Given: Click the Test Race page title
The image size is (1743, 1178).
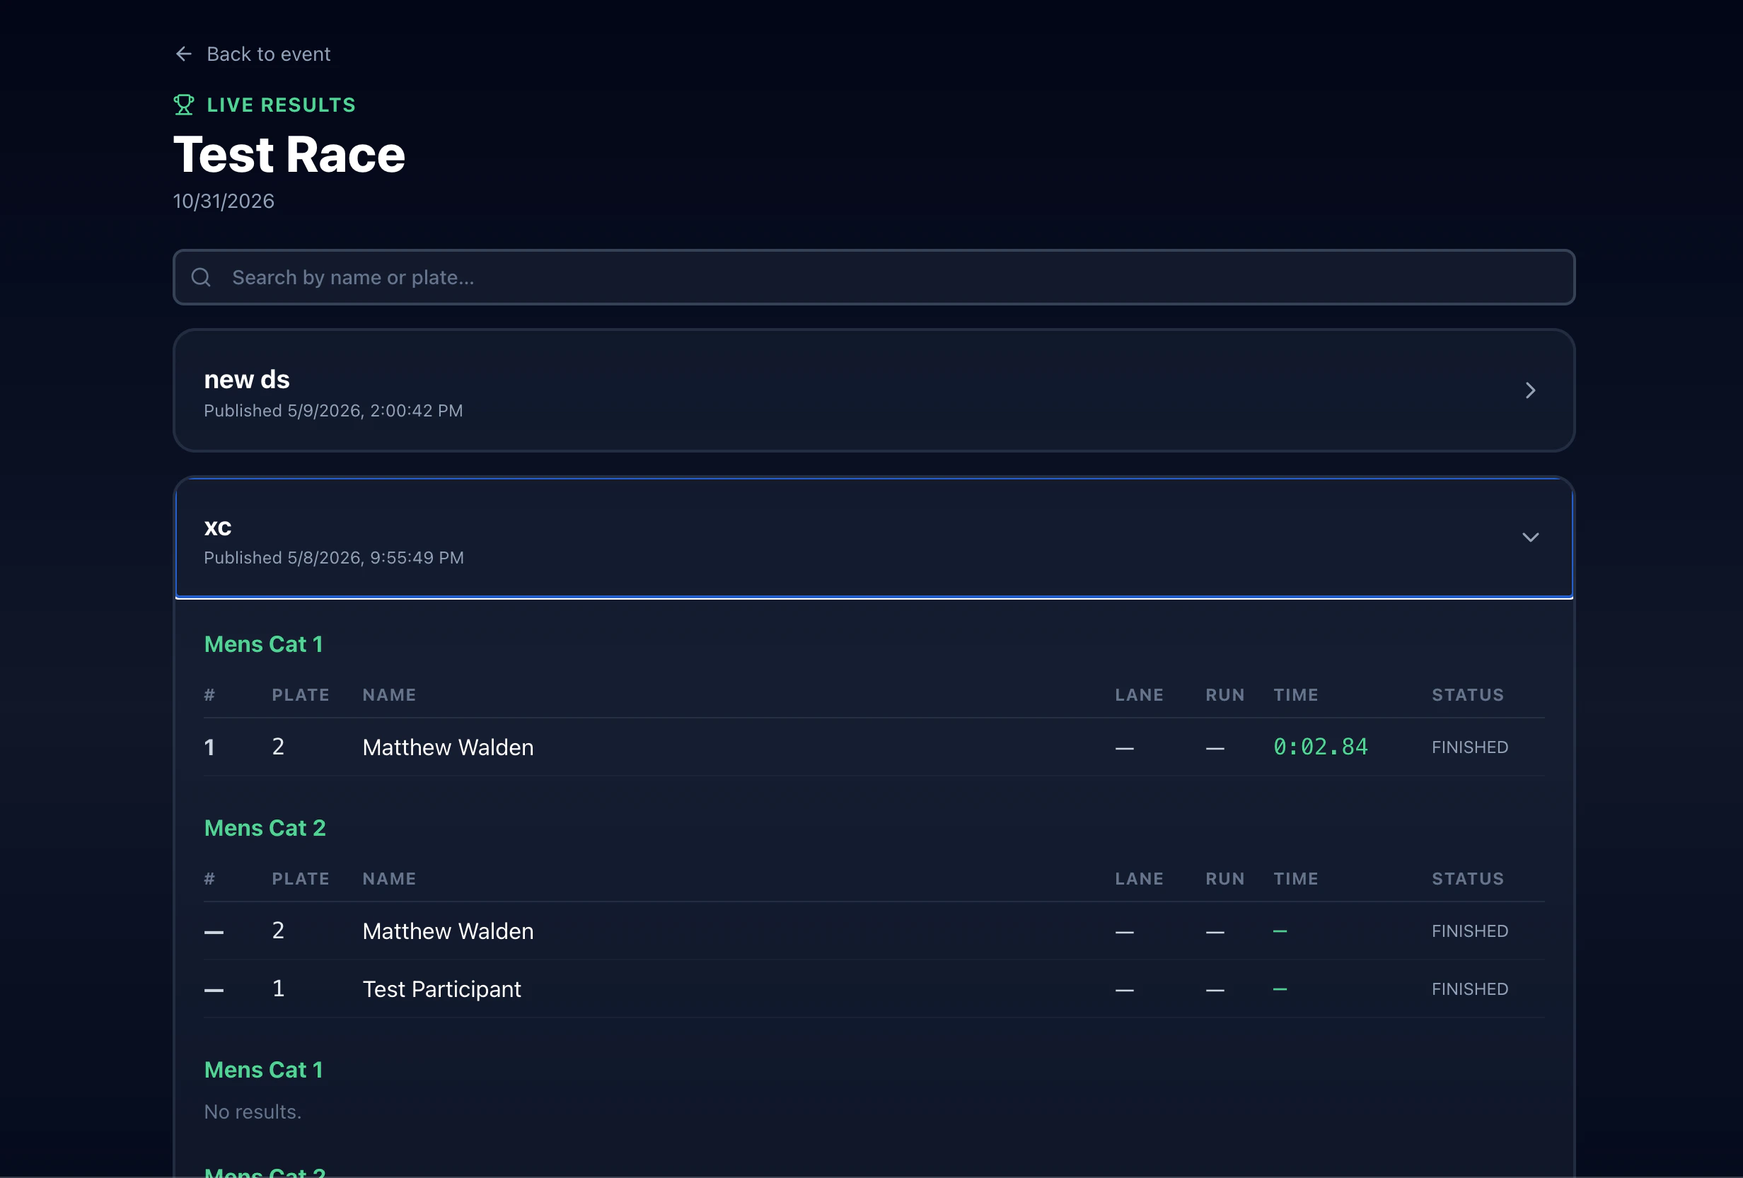Looking at the screenshot, I should [289, 154].
